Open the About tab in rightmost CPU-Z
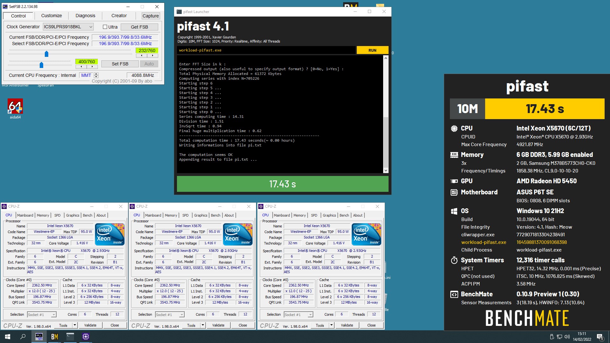 point(358,215)
